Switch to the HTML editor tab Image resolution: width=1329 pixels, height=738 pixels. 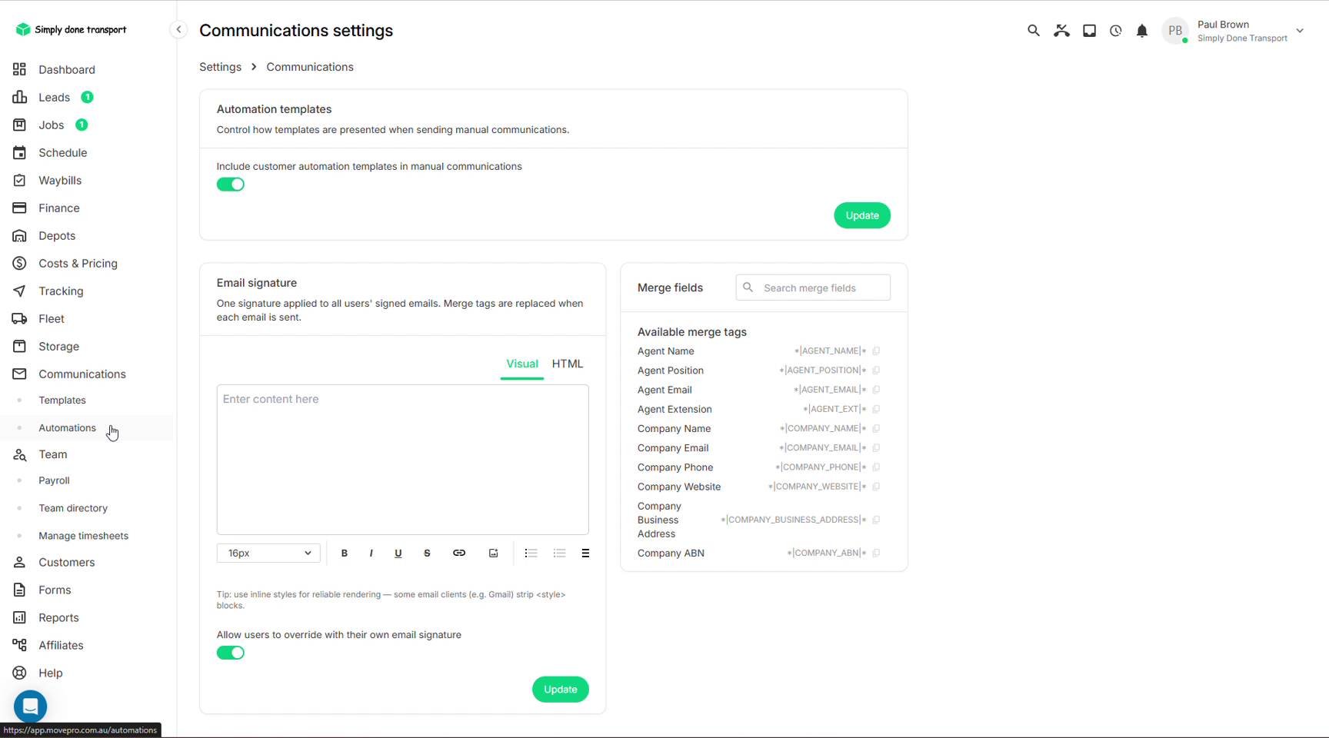[568, 364]
